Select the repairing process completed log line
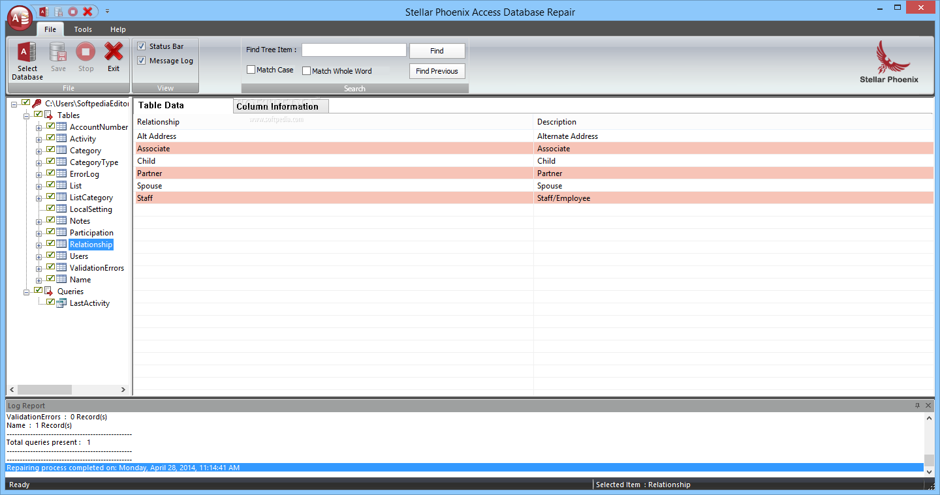Viewport: 940px width, 495px height. [464, 468]
